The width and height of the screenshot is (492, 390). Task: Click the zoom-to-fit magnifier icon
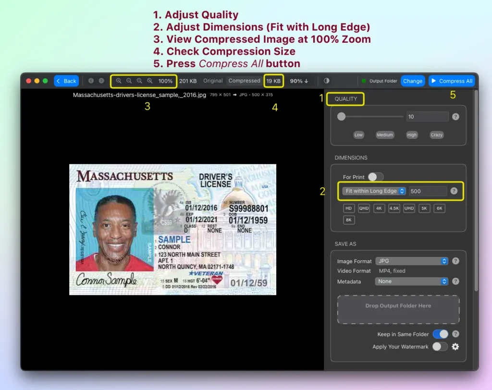click(x=150, y=81)
